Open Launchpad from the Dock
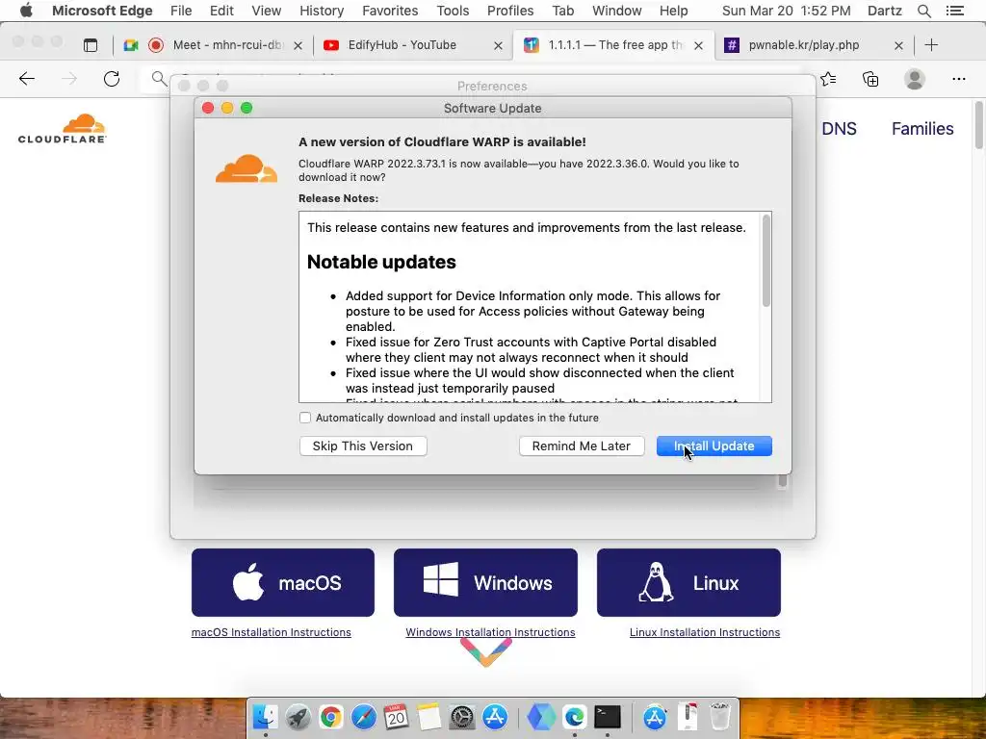Image resolution: width=986 pixels, height=739 pixels. tap(298, 716)
